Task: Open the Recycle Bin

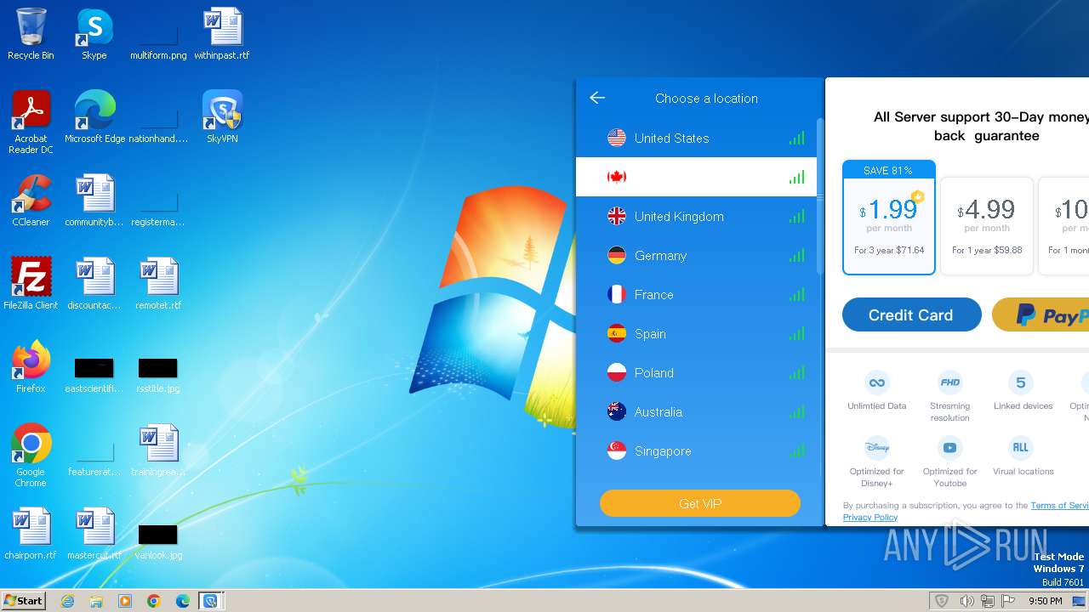Action: (31, 34)
